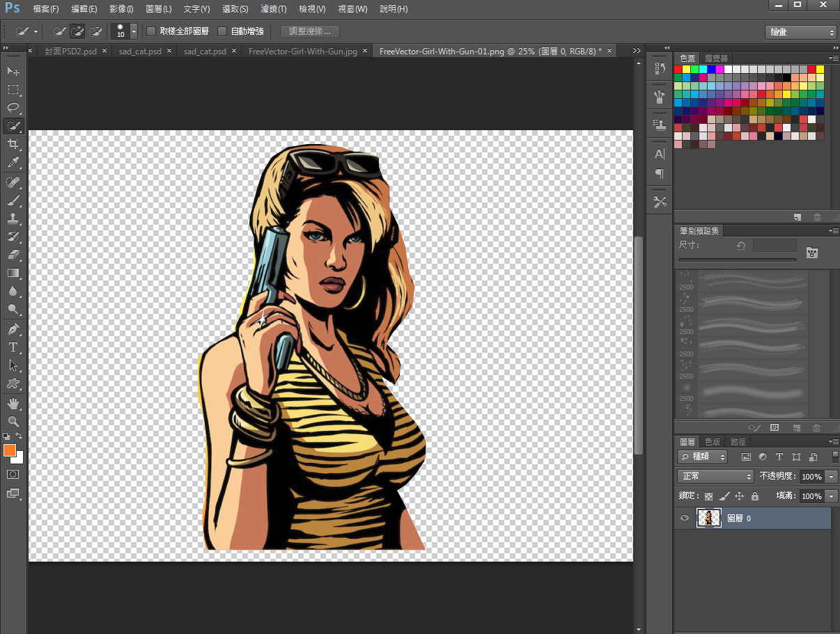Filter layers by type (T) icon
Image resolution: width=840 pixels, height=634 pixels.
click(x=779, y=457)
